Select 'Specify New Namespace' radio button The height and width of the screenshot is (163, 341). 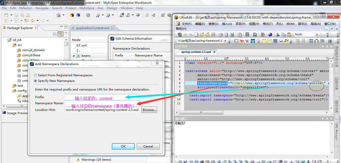(36, 81)
